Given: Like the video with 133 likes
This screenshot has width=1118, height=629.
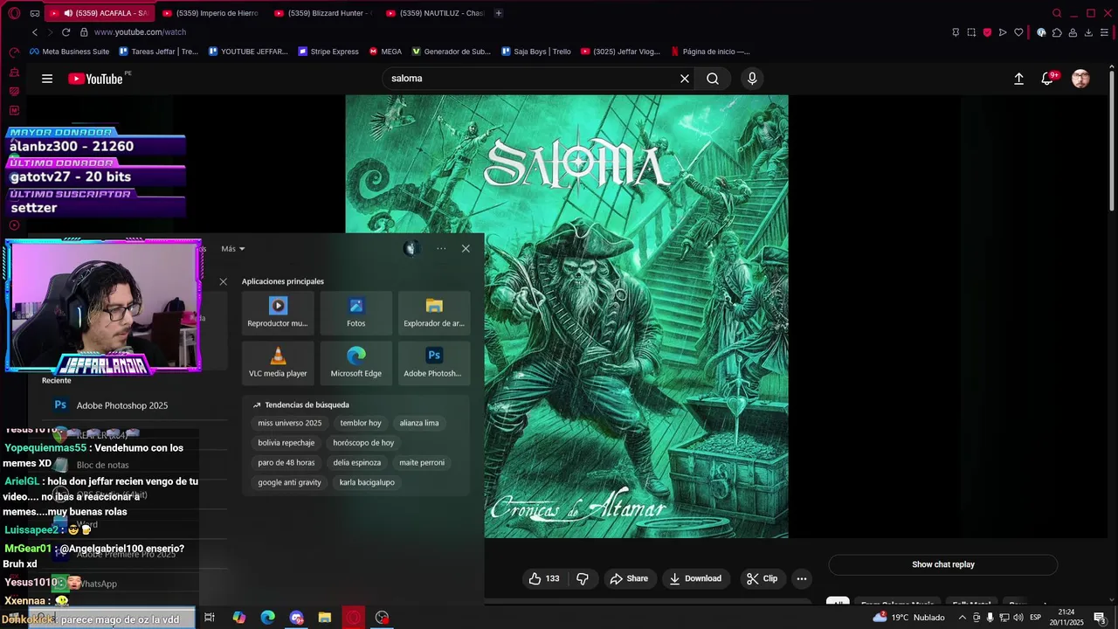Looking at the screenshot, I should [543, 578].
